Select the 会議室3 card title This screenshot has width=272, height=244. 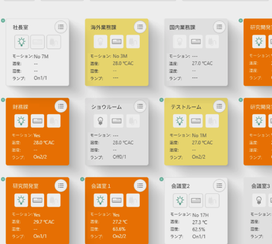[x=261, y=186]
